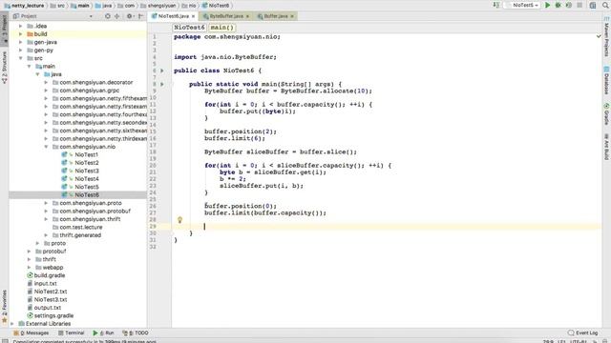Expand the com.shengsiyuan.grpc package
The image size is (611, 343).
click(47, 91)
